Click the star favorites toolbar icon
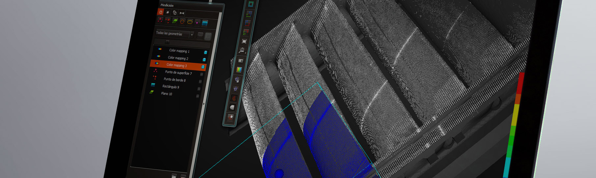The width and height of the screenshot is (596, 178). (x=231, y=117)
